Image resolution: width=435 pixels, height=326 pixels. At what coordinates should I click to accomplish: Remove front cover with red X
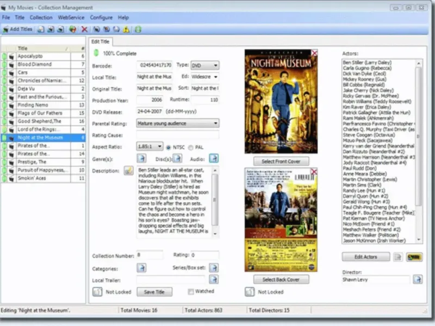[314, 53]
